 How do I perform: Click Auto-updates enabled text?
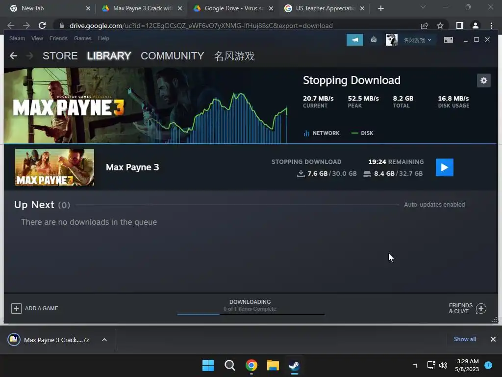(x=434, y=205)
